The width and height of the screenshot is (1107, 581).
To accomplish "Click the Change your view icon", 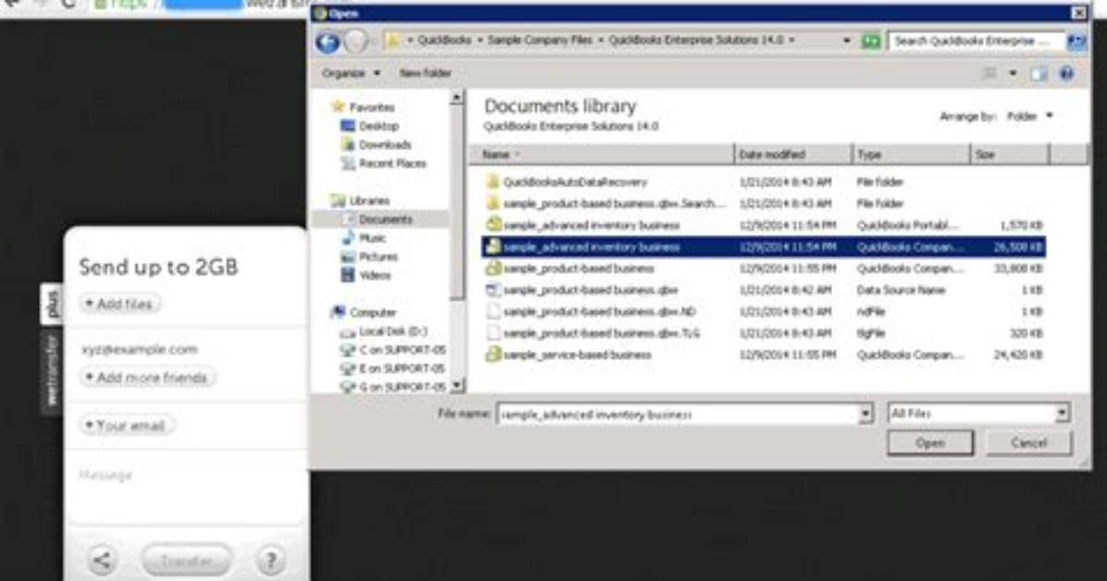I will [x=989, y=73].
